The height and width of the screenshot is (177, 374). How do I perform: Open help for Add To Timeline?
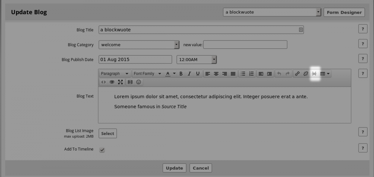tap(363, 148)
